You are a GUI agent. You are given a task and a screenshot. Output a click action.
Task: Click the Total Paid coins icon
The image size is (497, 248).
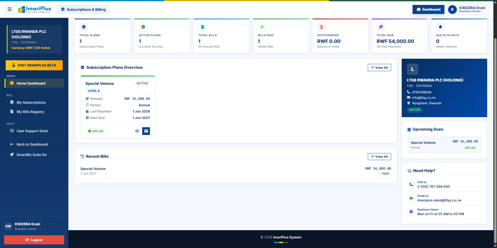381,27
